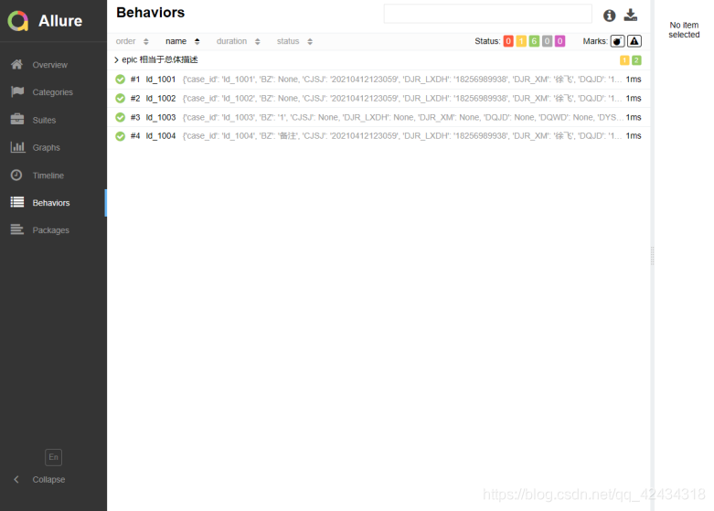Click the green 2 badge on epic row

coord(636,60)
